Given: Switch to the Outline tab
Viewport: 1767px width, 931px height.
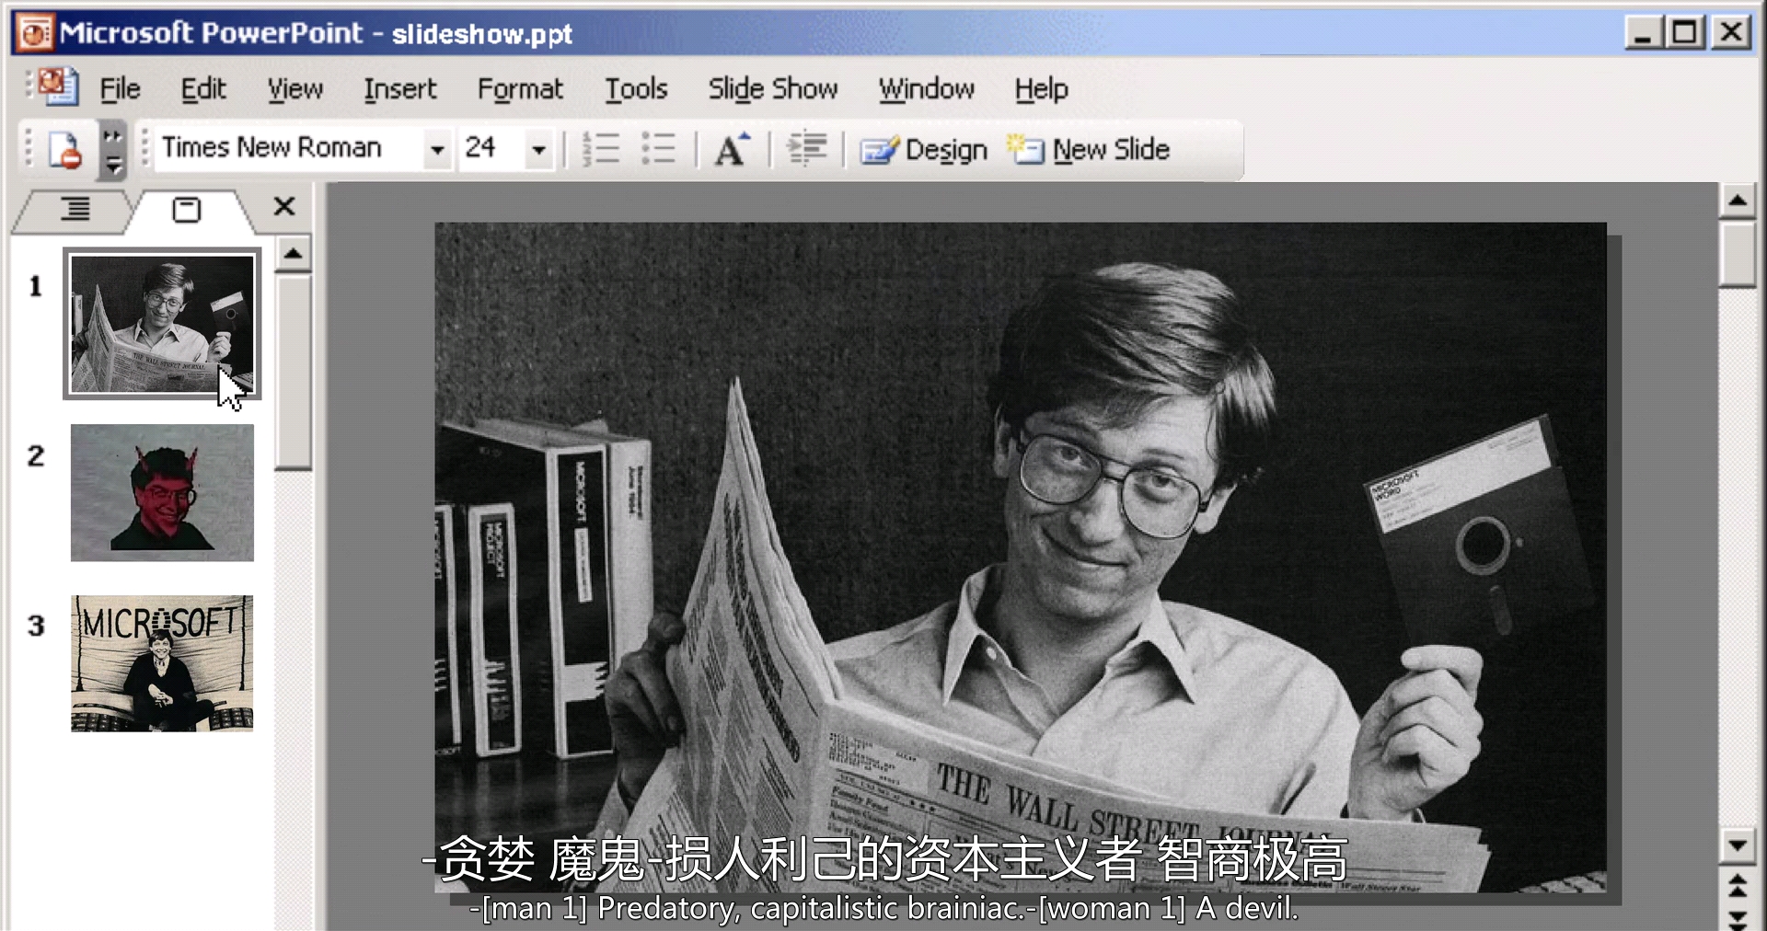Looking at the screenshot, I should click(75, 210).
